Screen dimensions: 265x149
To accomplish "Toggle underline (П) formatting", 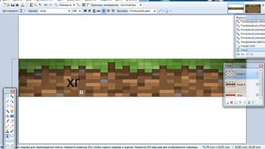I will [x=94, y=11].
